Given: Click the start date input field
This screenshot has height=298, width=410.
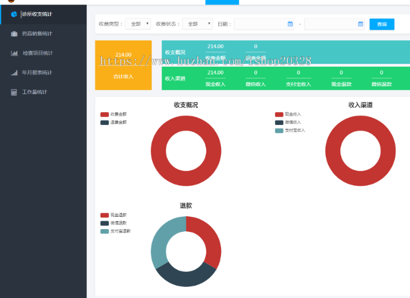Looking at the screenshot, I should (x=264, y=24).
